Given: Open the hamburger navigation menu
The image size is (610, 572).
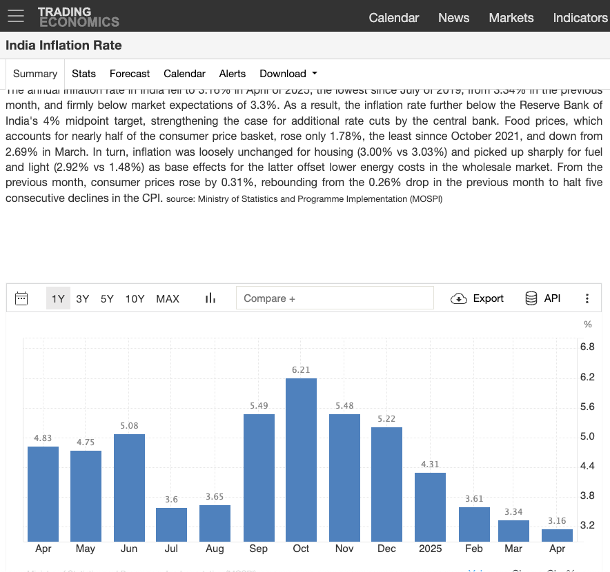Looking at the screenshot, I should pos(15,17).
